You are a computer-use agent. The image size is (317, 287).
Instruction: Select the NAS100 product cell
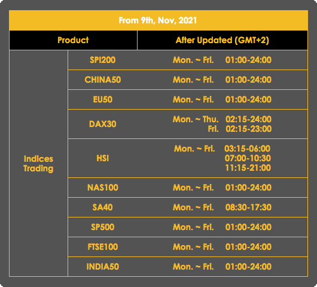(x=103, y=188)
